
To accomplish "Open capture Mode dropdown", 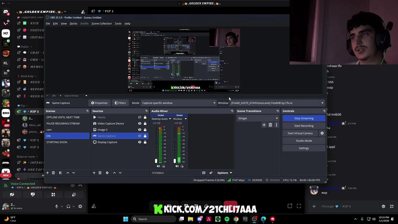I will pyautogui.click(x=178, y=103).
